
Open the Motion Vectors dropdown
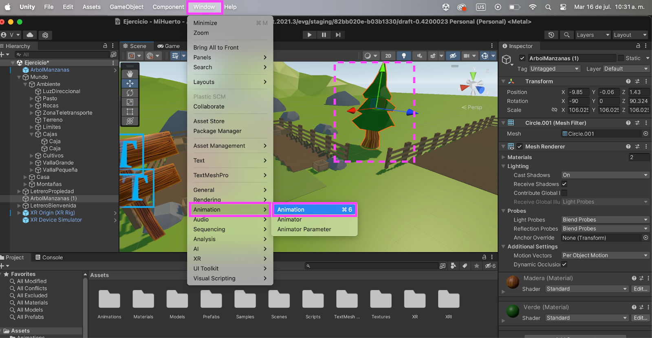(605, 255)
